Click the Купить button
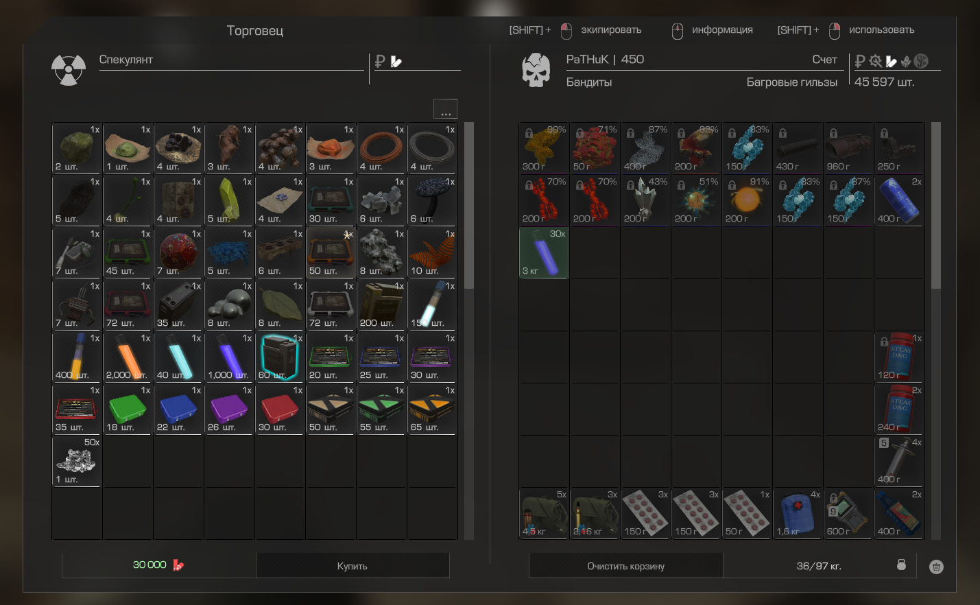The width and height of the screenshot is (980, 605). pos(352,566)
